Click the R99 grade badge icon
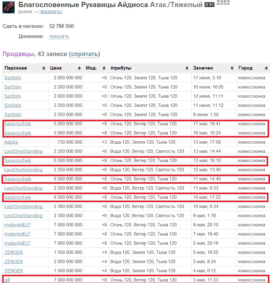This screenshot has height=283, width=270. click(209, 5)
